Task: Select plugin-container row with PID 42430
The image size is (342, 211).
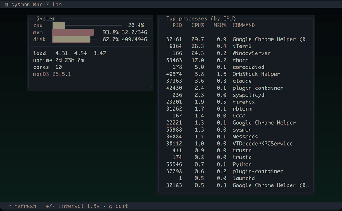Action: click(x=236, y=88)
